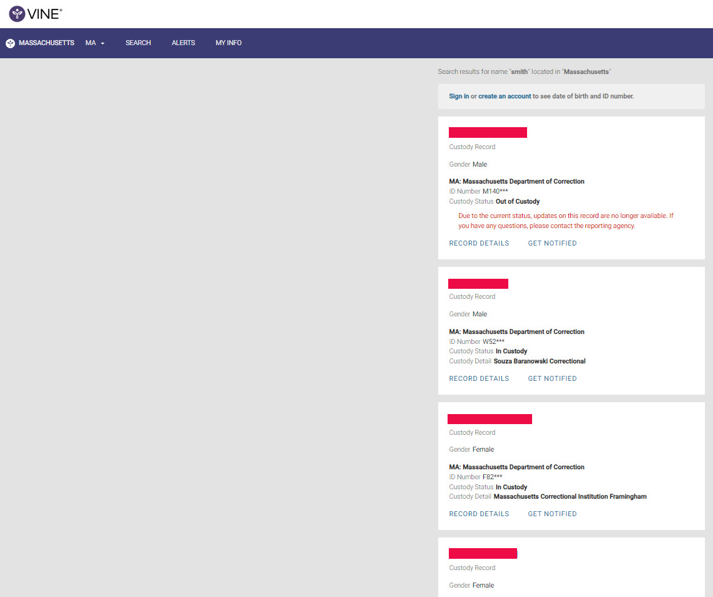Click the VINE leaf logo icon
This screenshot has height=597, width=713.
(18, 14)
